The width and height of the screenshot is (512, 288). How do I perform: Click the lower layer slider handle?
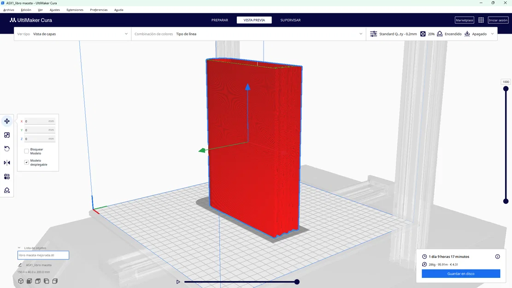pos(506,201)
